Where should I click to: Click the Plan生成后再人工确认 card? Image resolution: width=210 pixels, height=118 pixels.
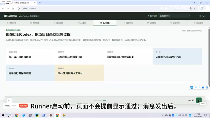click(x=79, y=73)
